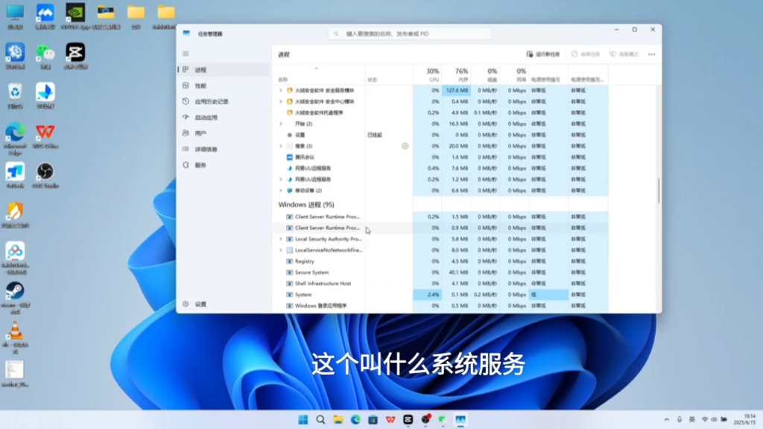Open the 详细信息 (Details) tab
This screenshot has width=763, height=429.
[x=224, y=149]
